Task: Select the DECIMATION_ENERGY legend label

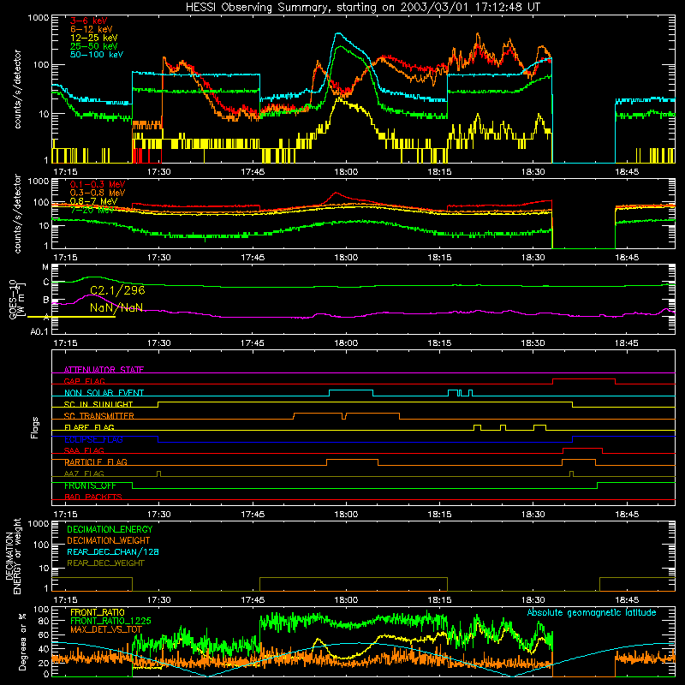Action: [110, 529]
